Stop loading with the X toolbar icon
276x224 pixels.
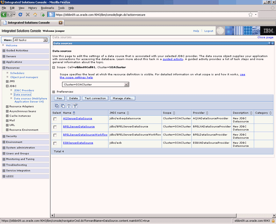[28, 15]
